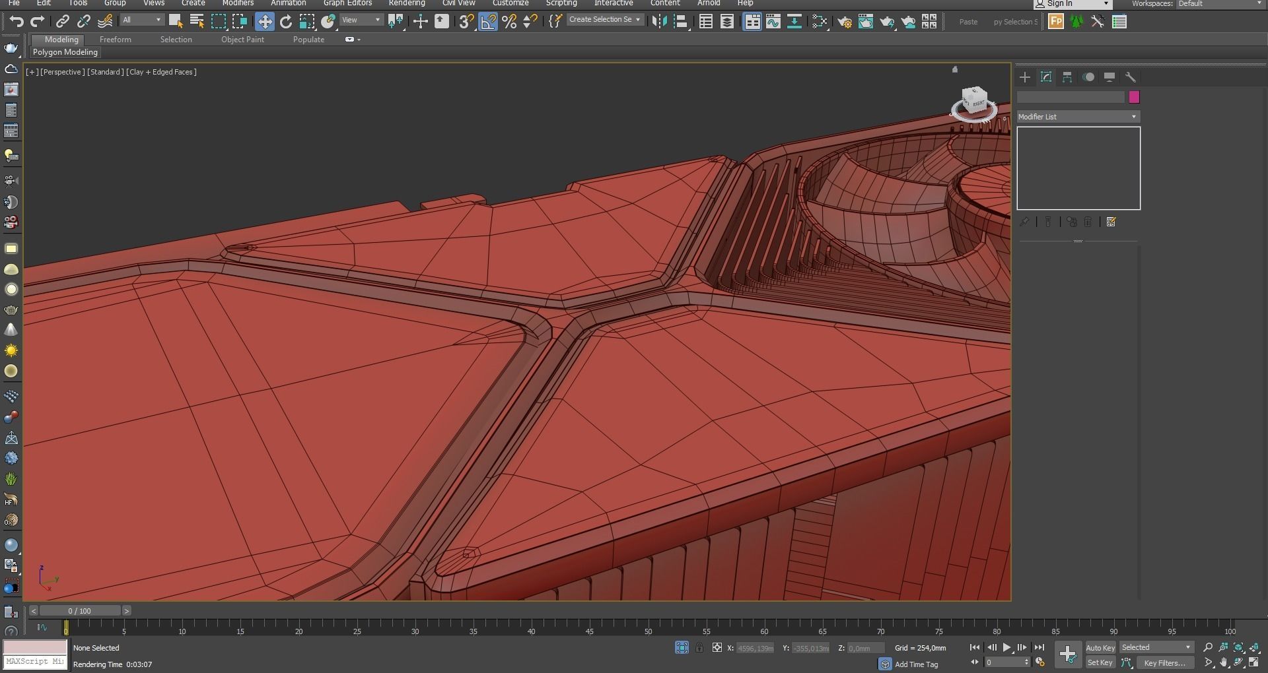The height and width of the screenshot is (673, 1268).
Task: Click the Set Key button
Action: coord(1100,662)
